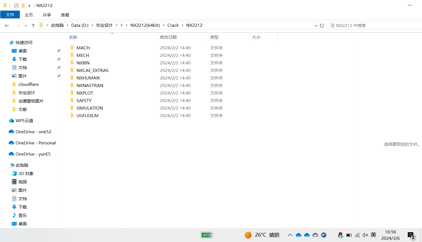
Task: Sort files by 修改日期 column
Action: click(168, 37)
